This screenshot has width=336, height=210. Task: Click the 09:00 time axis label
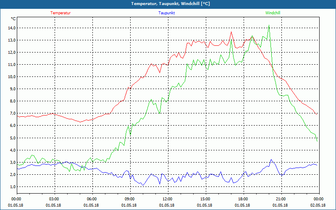click(130, 199)
